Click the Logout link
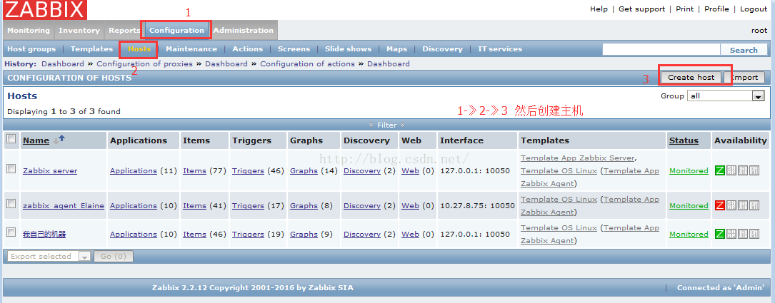This screenshot has height=303, width=775. [x=754, y=9]
